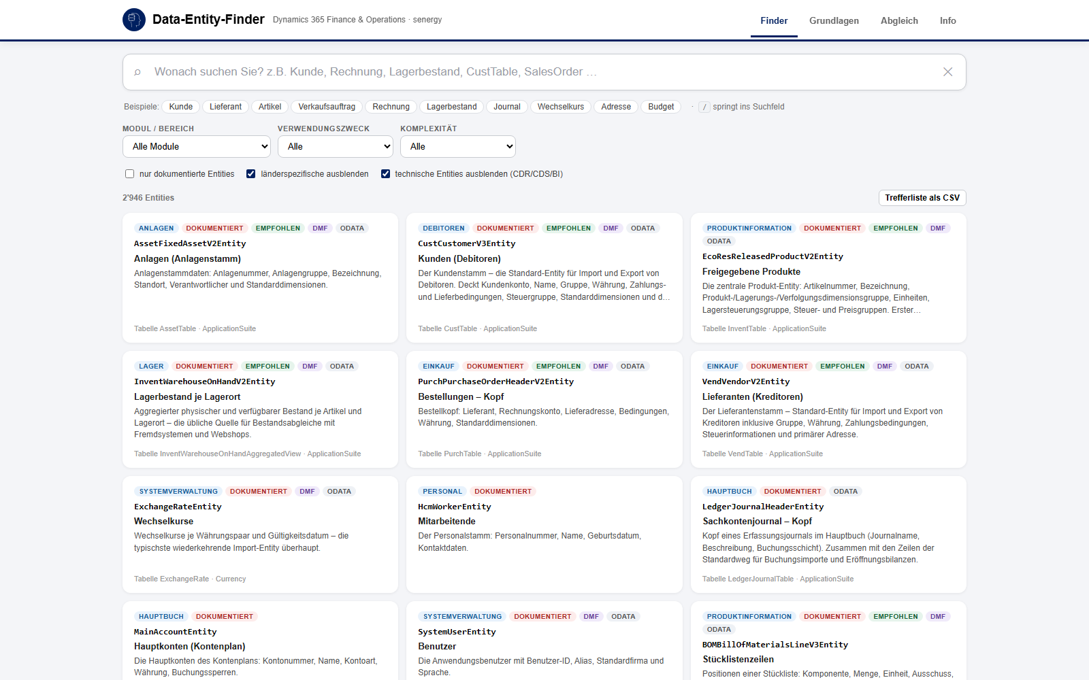Open the HcmWorkerEntity card title
This screenshot has width=1089, height=680.
point(455,507)
